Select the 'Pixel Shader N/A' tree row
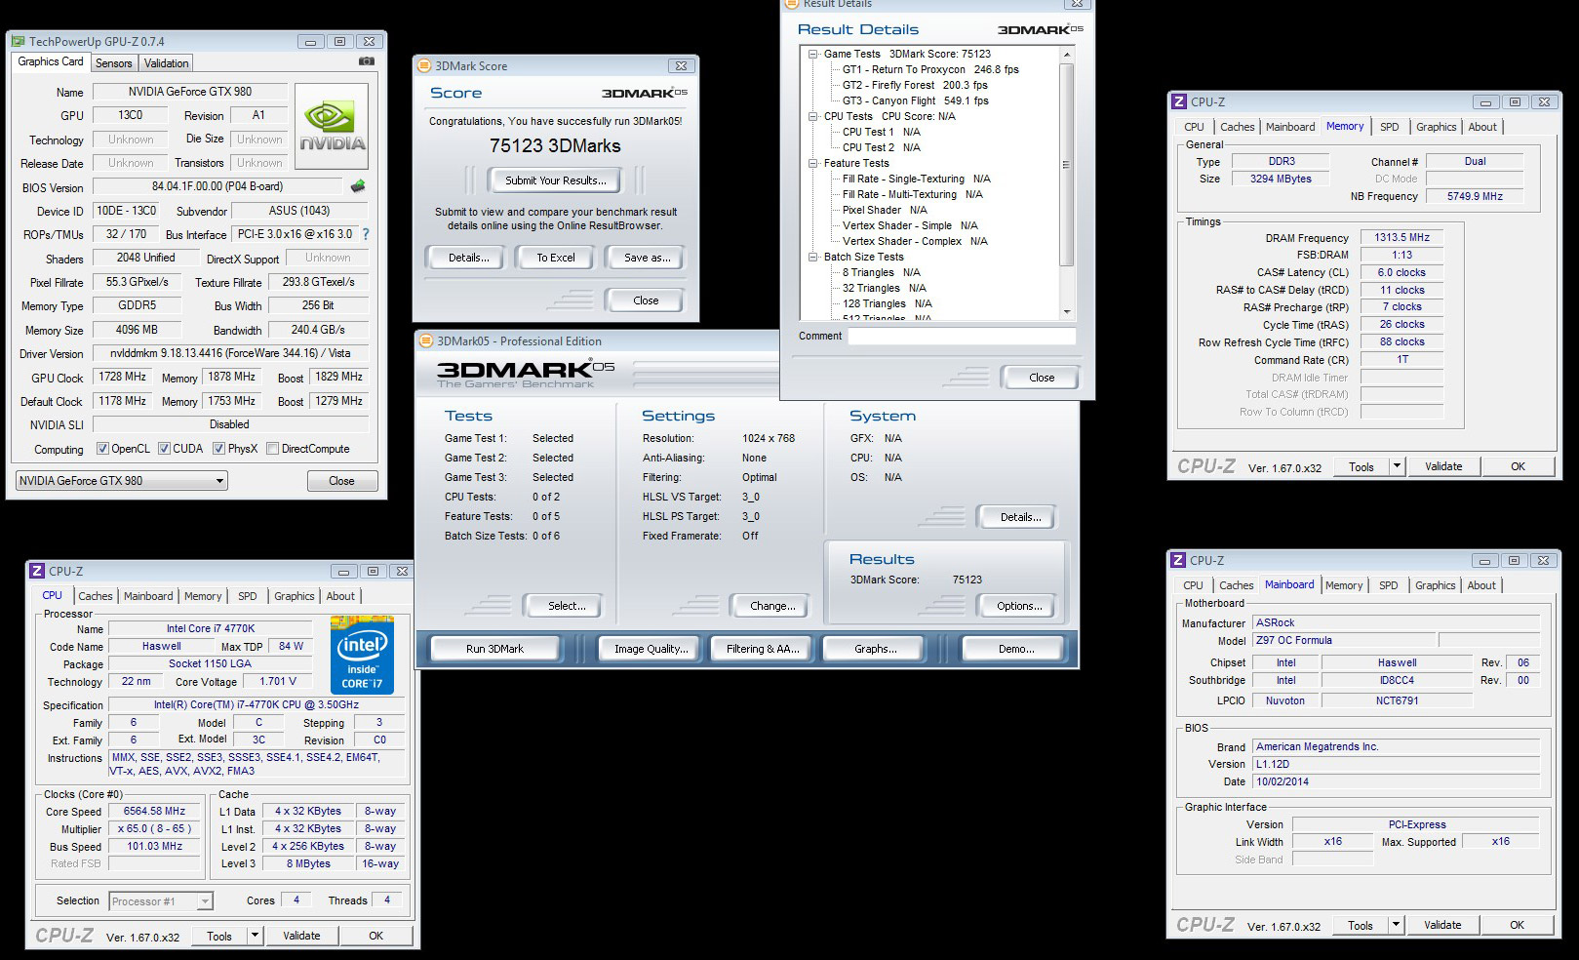Screen dimensions: 1579x960 885,211
